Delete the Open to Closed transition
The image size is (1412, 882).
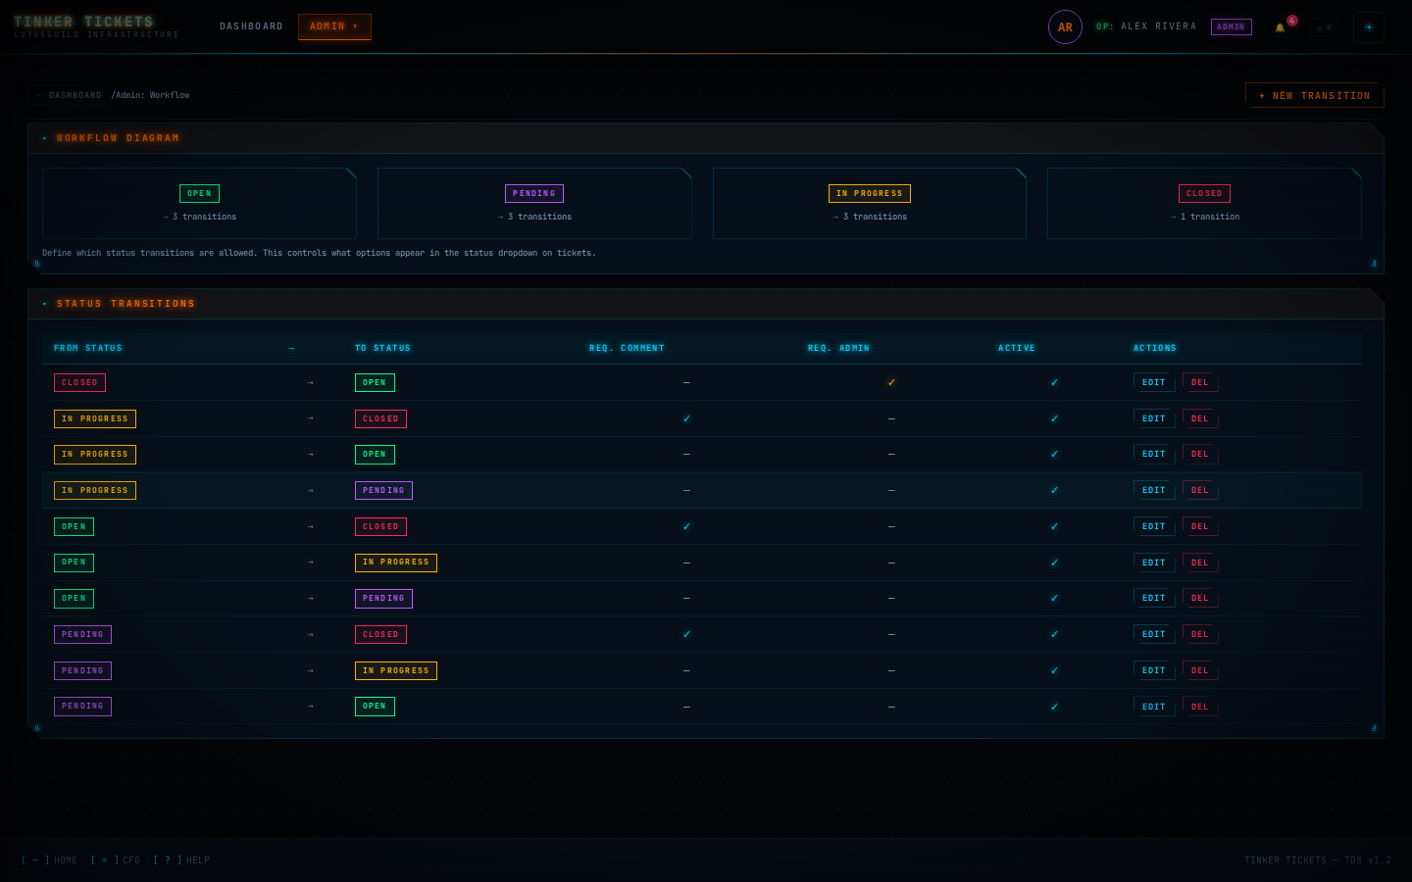pos(1200,526)
